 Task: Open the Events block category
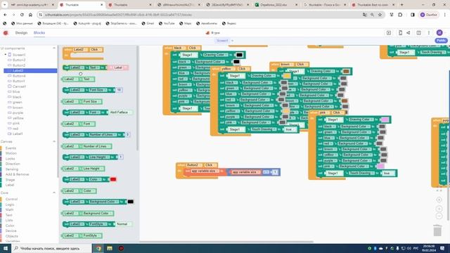11,148
